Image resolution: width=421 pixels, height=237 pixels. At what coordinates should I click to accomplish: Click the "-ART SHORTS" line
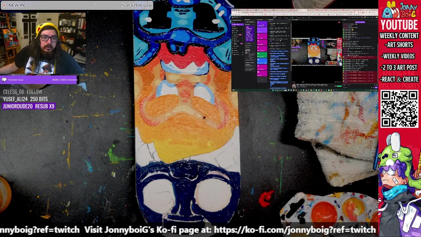pos(399,45)
